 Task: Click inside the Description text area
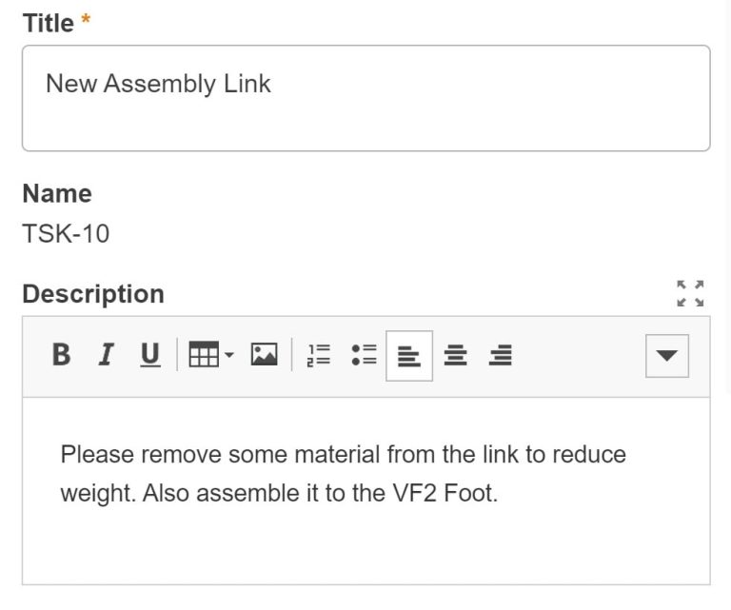365,491
